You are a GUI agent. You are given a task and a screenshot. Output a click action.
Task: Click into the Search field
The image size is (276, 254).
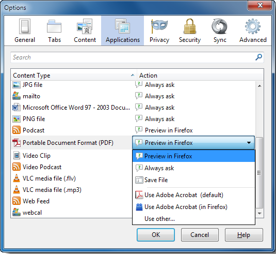pos(134,57)
